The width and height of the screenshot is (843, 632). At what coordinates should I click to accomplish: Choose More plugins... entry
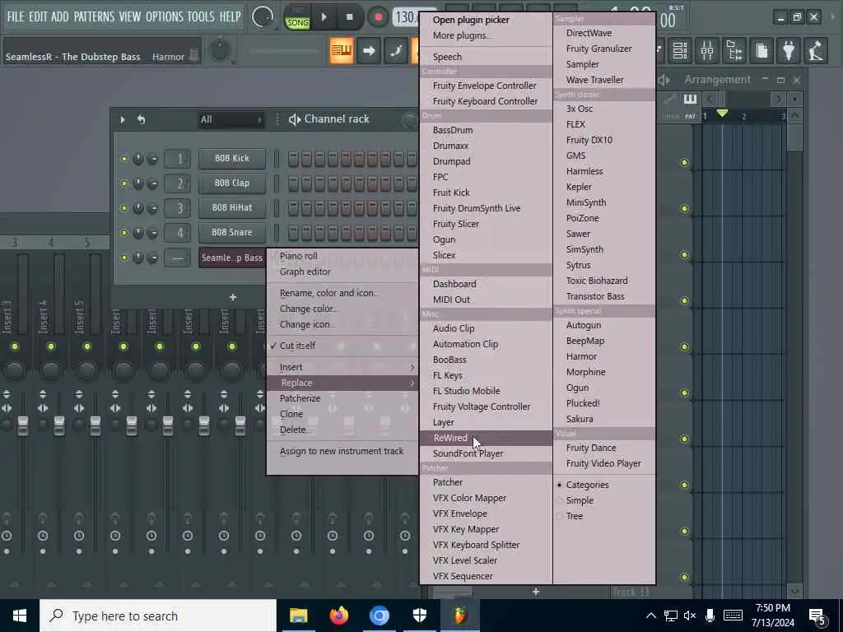pos(463,35)
